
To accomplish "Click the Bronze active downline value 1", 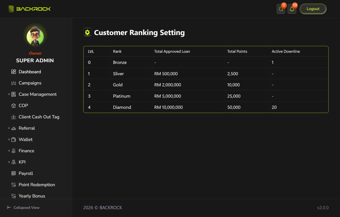I will (x=273, y=63).
